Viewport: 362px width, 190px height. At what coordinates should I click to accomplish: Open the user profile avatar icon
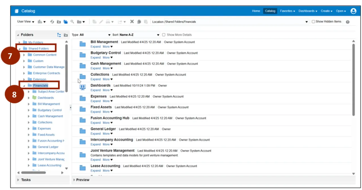[x=353, y=11]
